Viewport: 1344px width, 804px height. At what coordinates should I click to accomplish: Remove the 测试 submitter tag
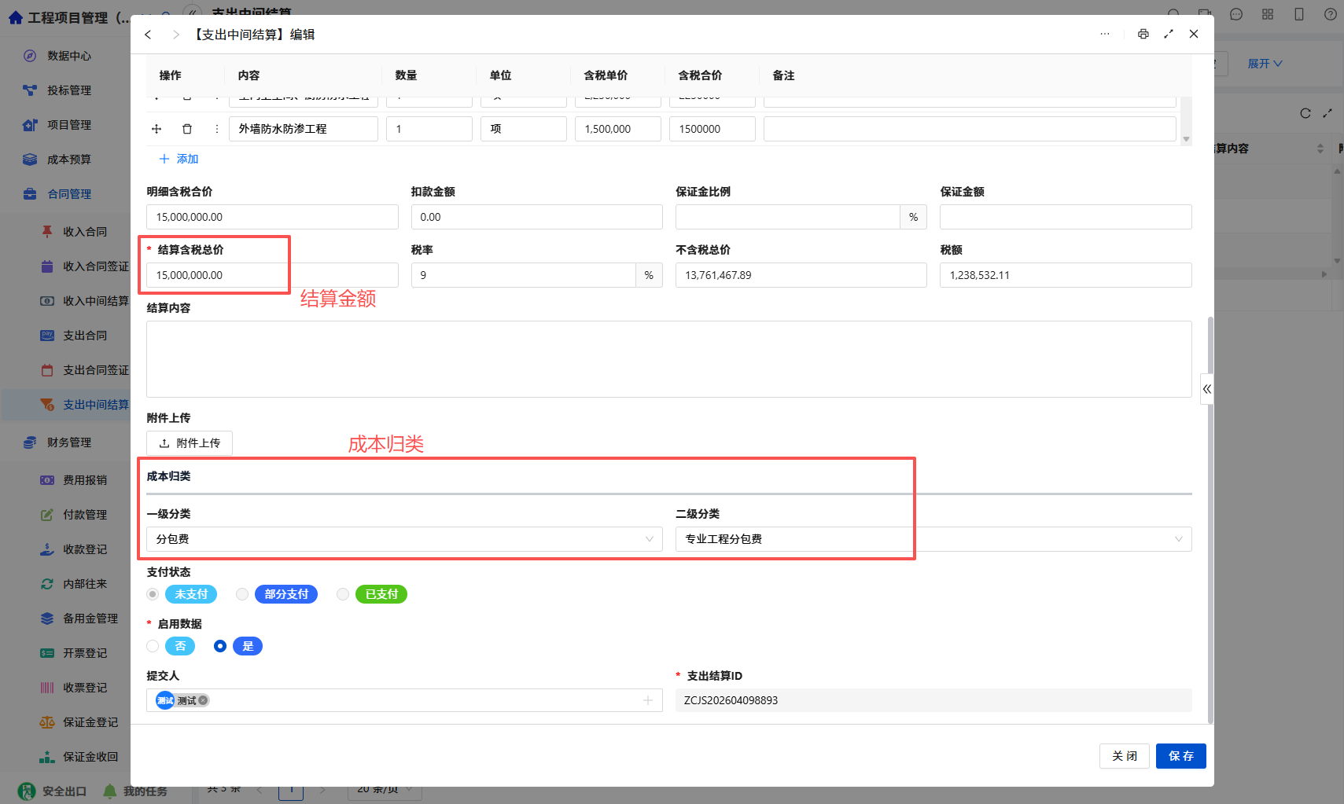coord(203,700)
